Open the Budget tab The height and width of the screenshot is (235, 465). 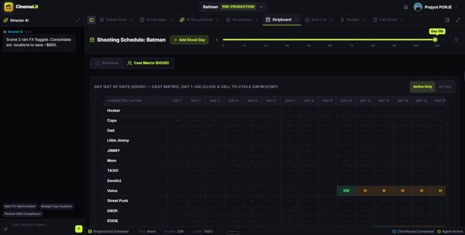[x=352, y=20]
